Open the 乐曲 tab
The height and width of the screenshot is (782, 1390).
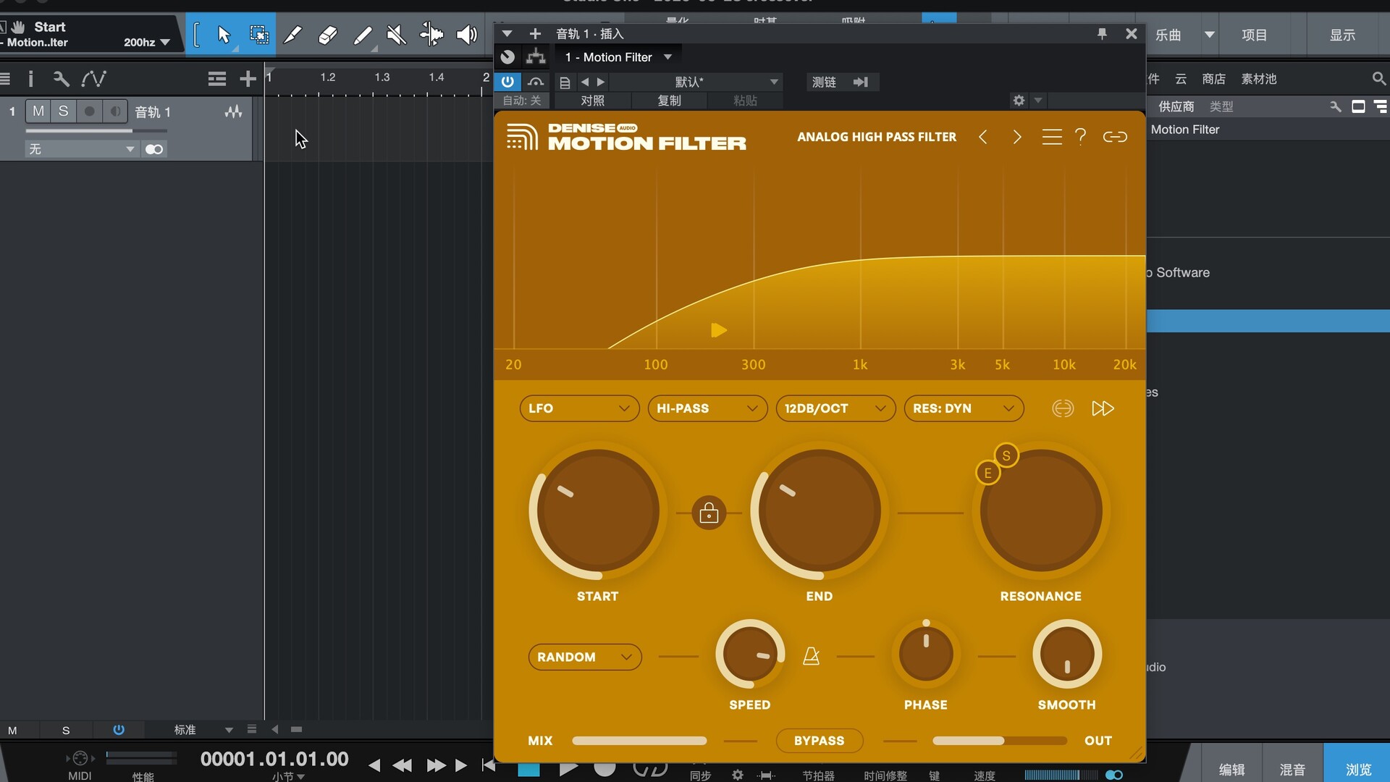click(x=1168, y=35)
